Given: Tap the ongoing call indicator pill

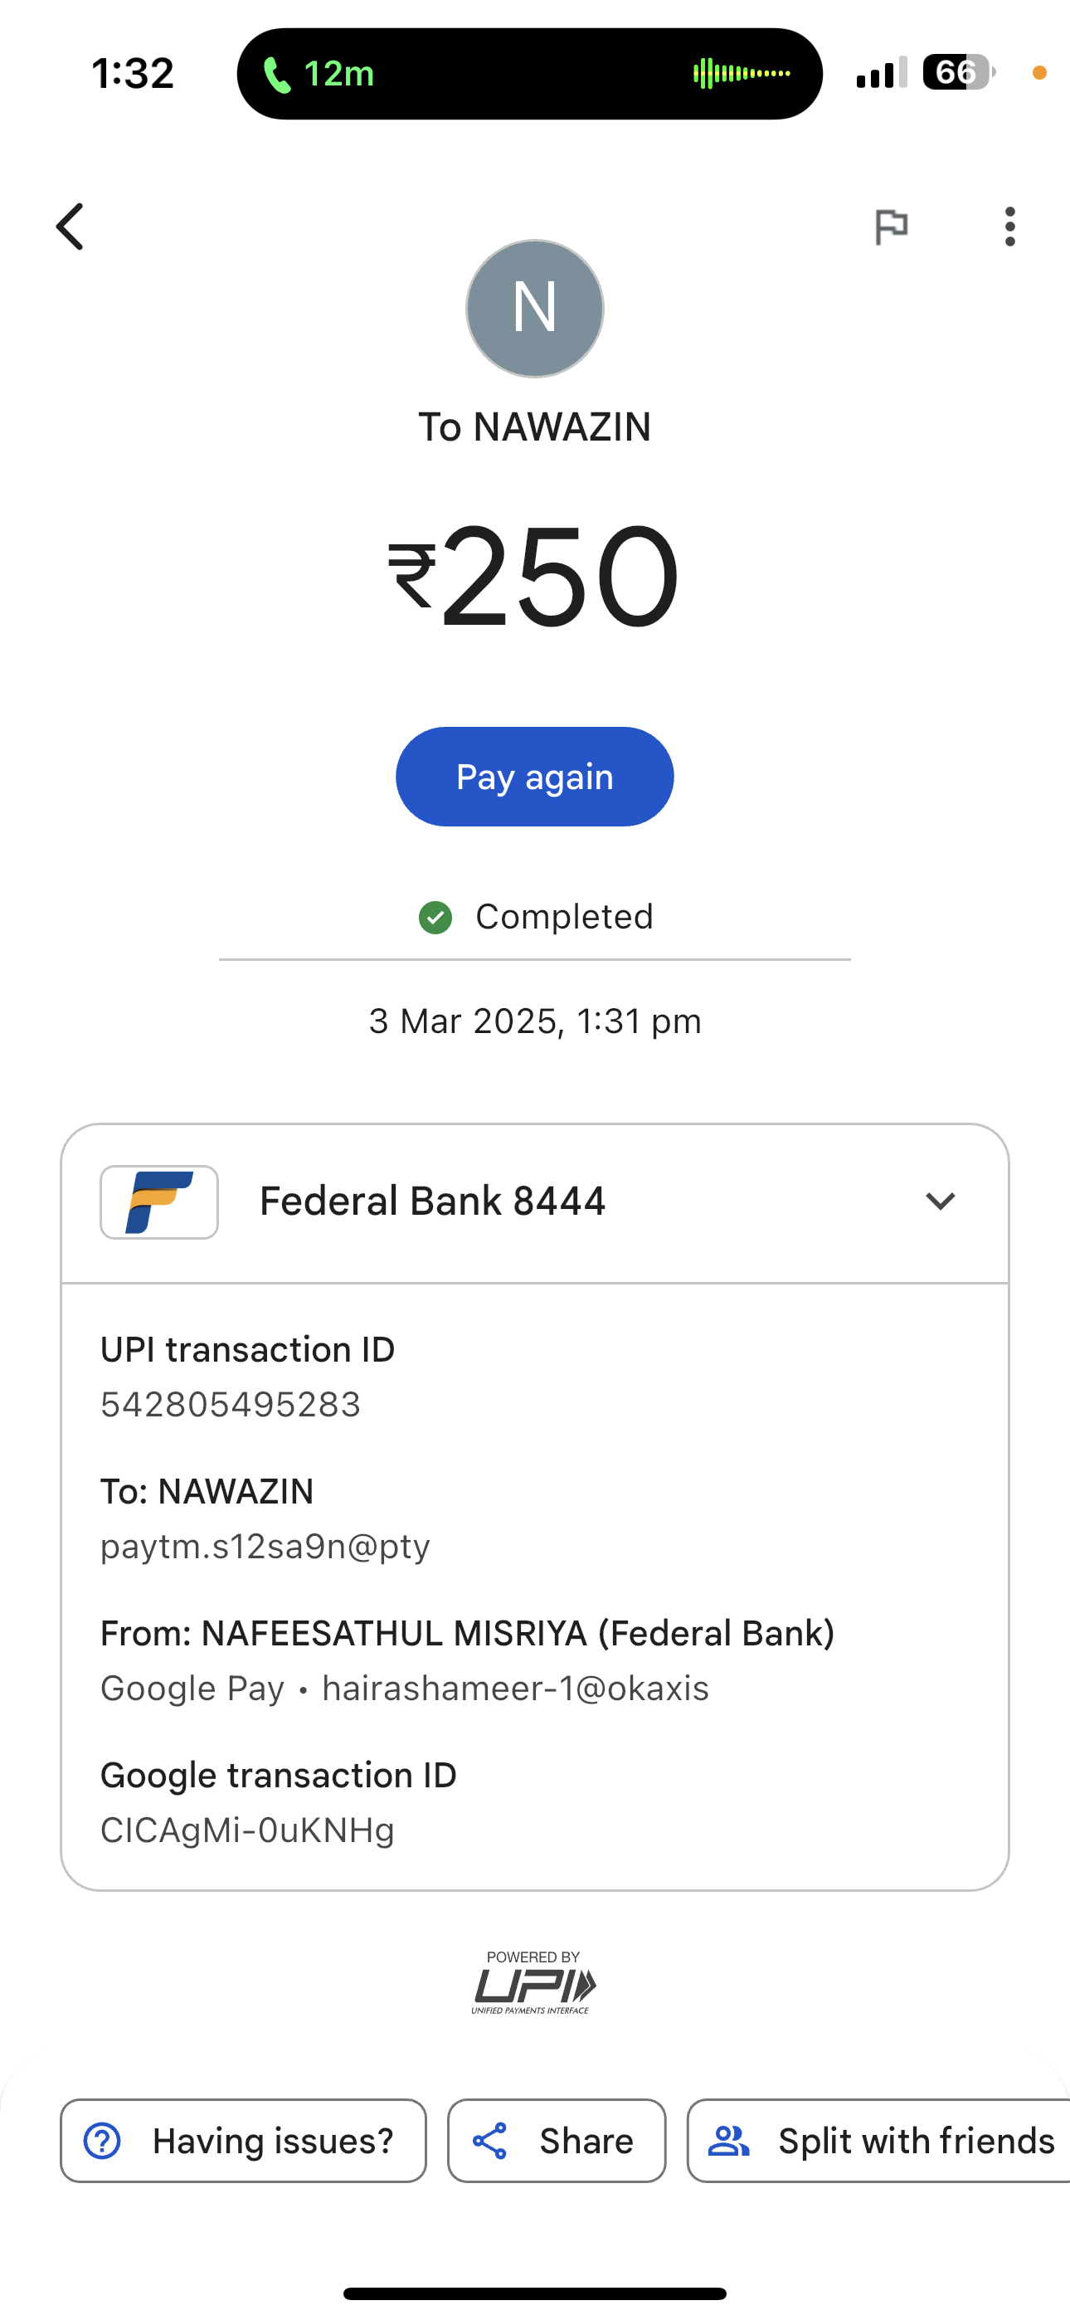Looking at the screenshot, I should (528, 74).
